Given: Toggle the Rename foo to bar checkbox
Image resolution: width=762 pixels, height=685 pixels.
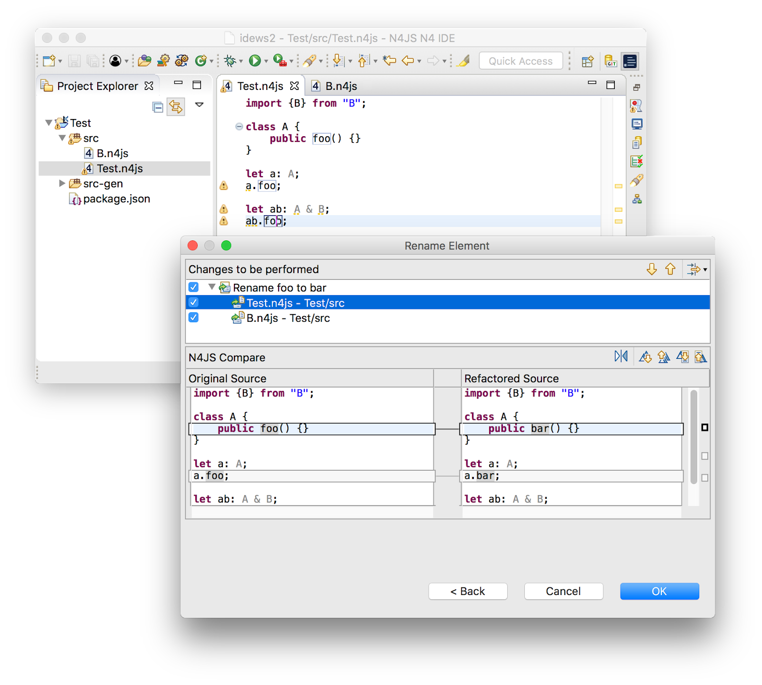Looking at the screenshot, I should pos(193,287).
